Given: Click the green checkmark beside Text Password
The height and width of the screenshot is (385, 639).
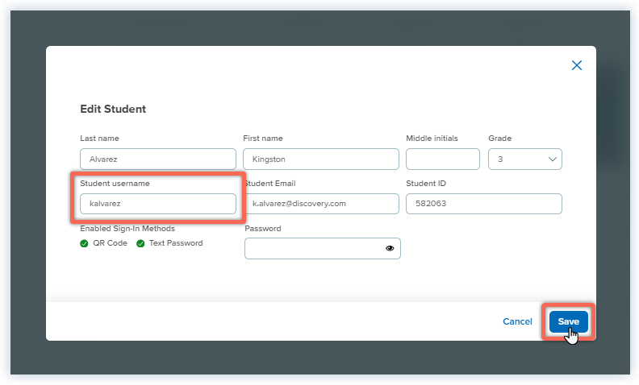Looking at the screenshot, I should [140, 243].
